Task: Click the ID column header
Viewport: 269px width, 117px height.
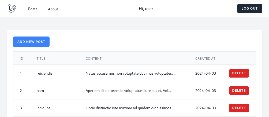Action: tap(21, 59)
